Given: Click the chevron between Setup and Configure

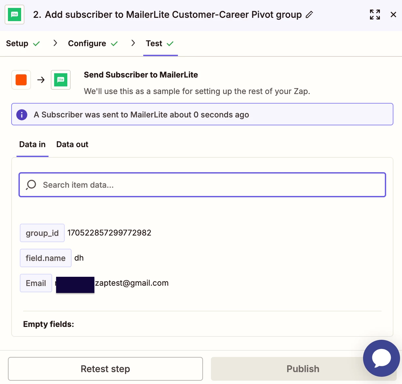Looking at the screenshot, I should 55,43.
